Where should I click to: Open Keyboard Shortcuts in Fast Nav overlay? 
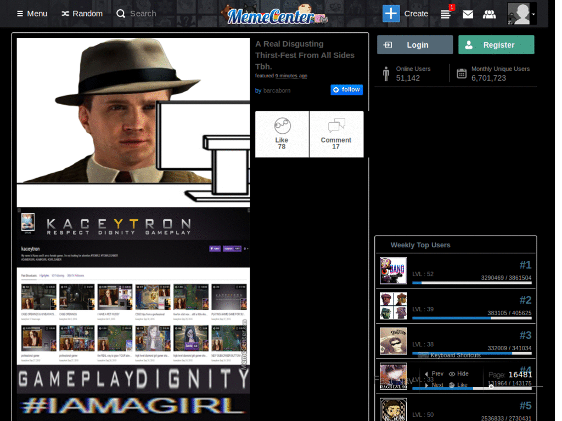456,355
